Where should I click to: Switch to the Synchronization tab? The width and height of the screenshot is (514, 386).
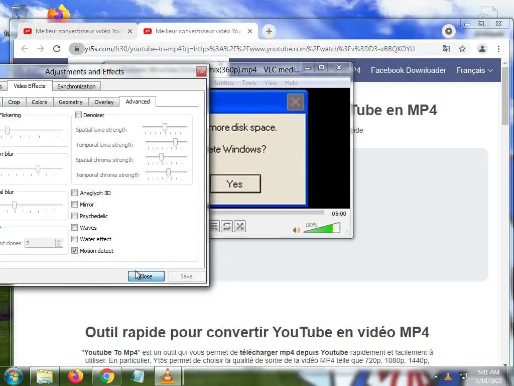(x=76, y=86)
